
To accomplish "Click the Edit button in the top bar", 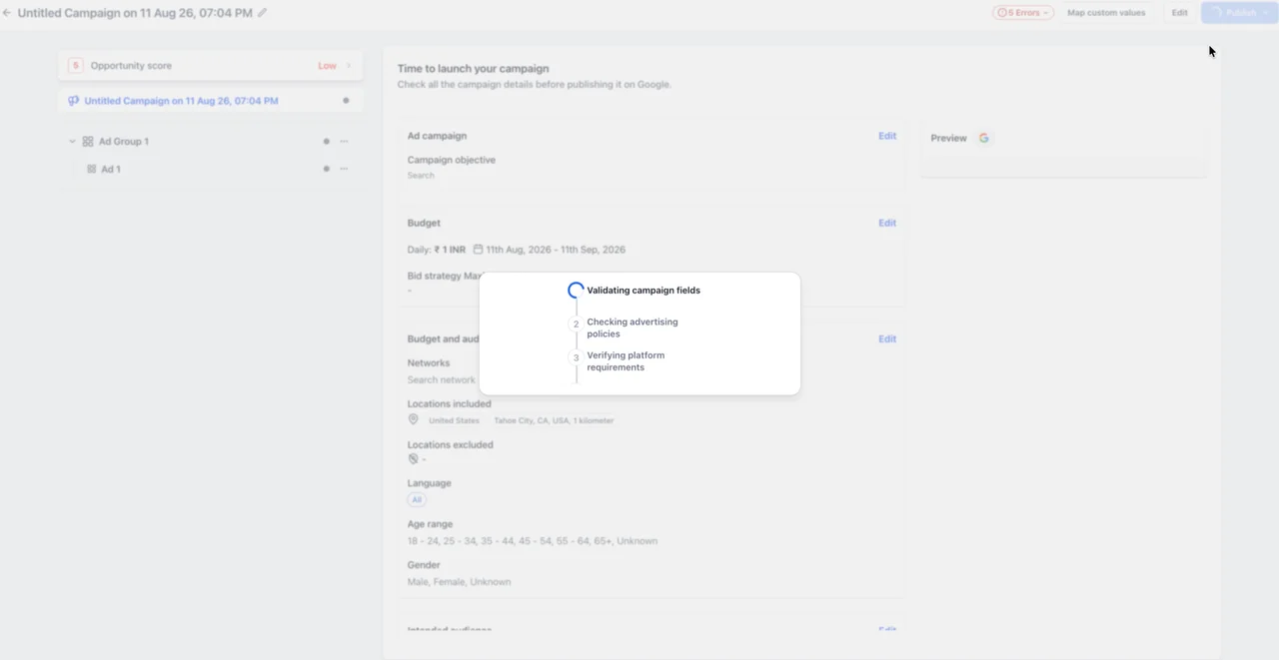I will (x=1180, y=13).
